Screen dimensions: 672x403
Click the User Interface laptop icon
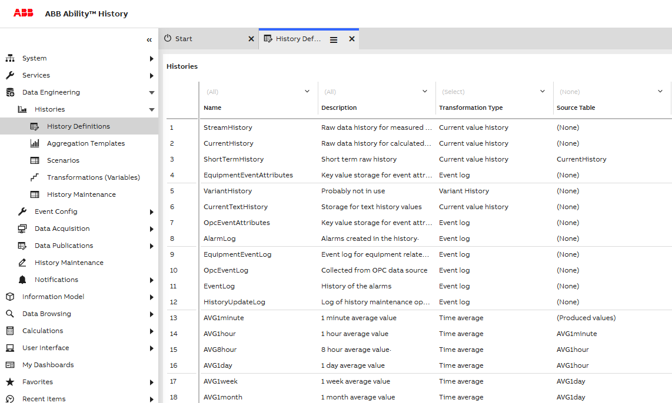pyautogui.click(x=10, y=348)
